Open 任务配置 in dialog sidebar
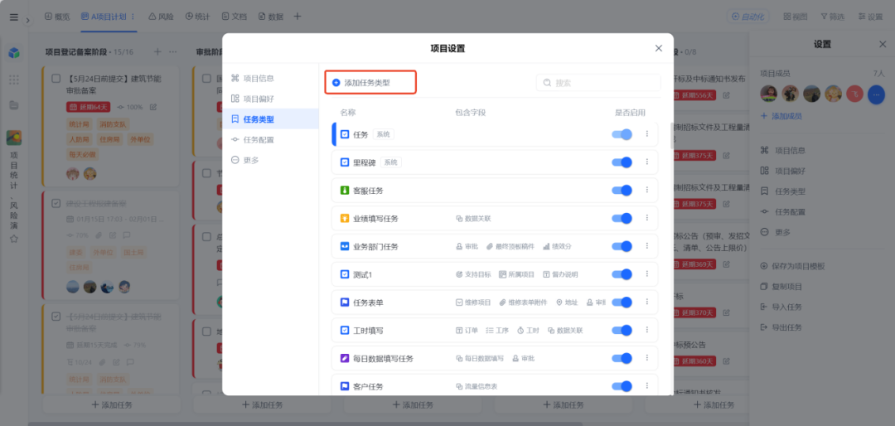 (252, 140)
